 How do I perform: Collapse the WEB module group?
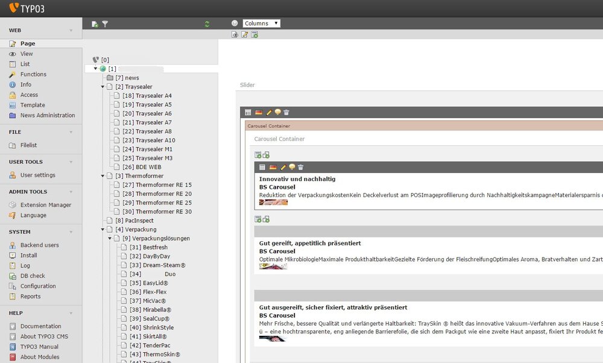(71, 30)
